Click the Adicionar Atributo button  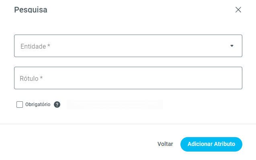coord(211,144)
